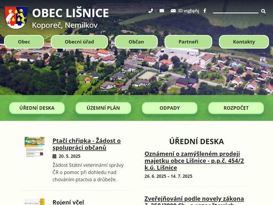Viewport: 273px width, 205px height.
Task: Click the Žádost Státní veterinární správy description
Action: point(88,172)
